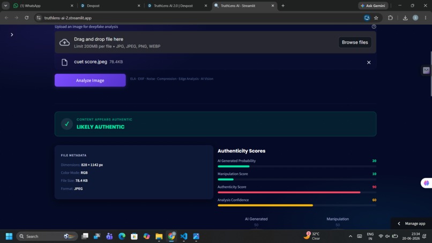
Task: Open the Chrome three-dot menu
Action: [426, 18]
